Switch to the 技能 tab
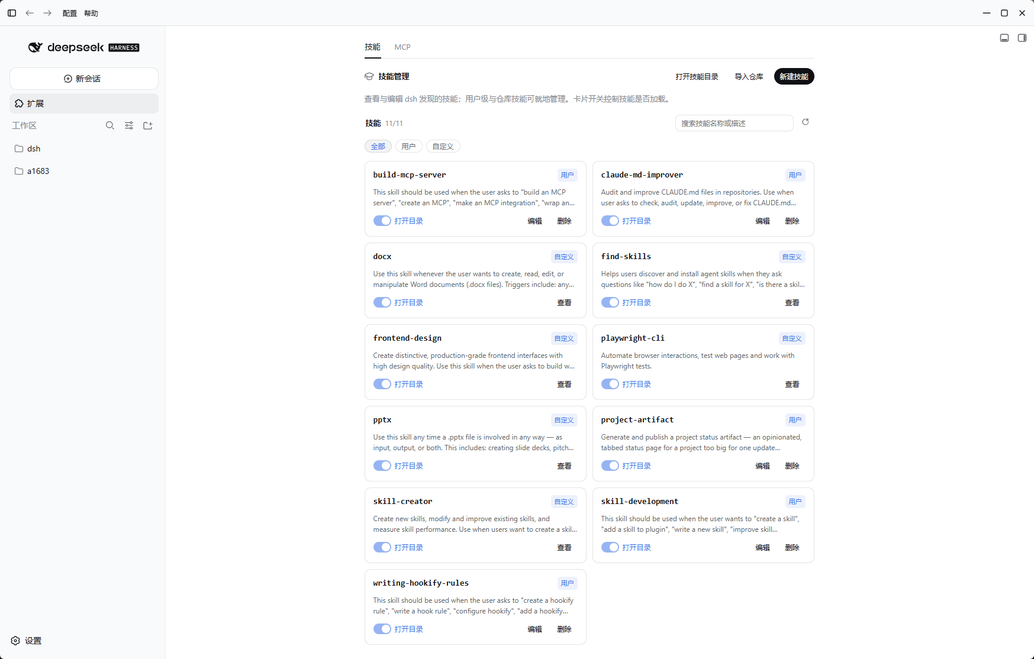 point(373,47)
